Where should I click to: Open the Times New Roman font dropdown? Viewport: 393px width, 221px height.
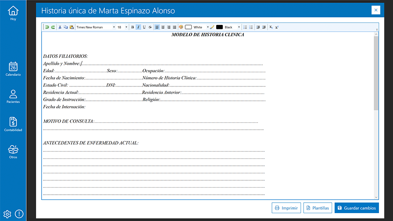(114, 27)
